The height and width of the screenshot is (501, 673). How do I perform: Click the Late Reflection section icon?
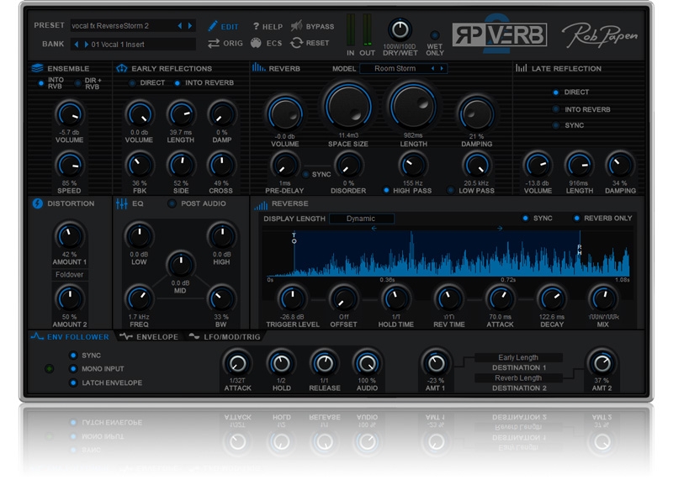pyautogui.click(x=521, y=68)
